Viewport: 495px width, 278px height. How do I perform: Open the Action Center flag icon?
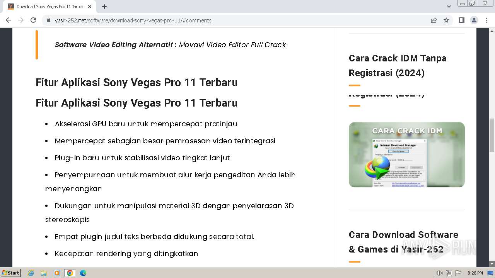459,273
